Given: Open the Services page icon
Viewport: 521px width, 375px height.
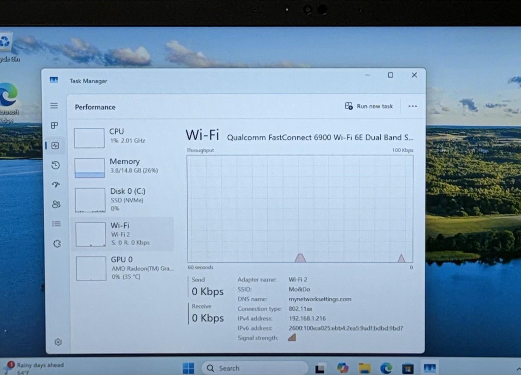Looking at the screenshot, I should pos(57,243).
